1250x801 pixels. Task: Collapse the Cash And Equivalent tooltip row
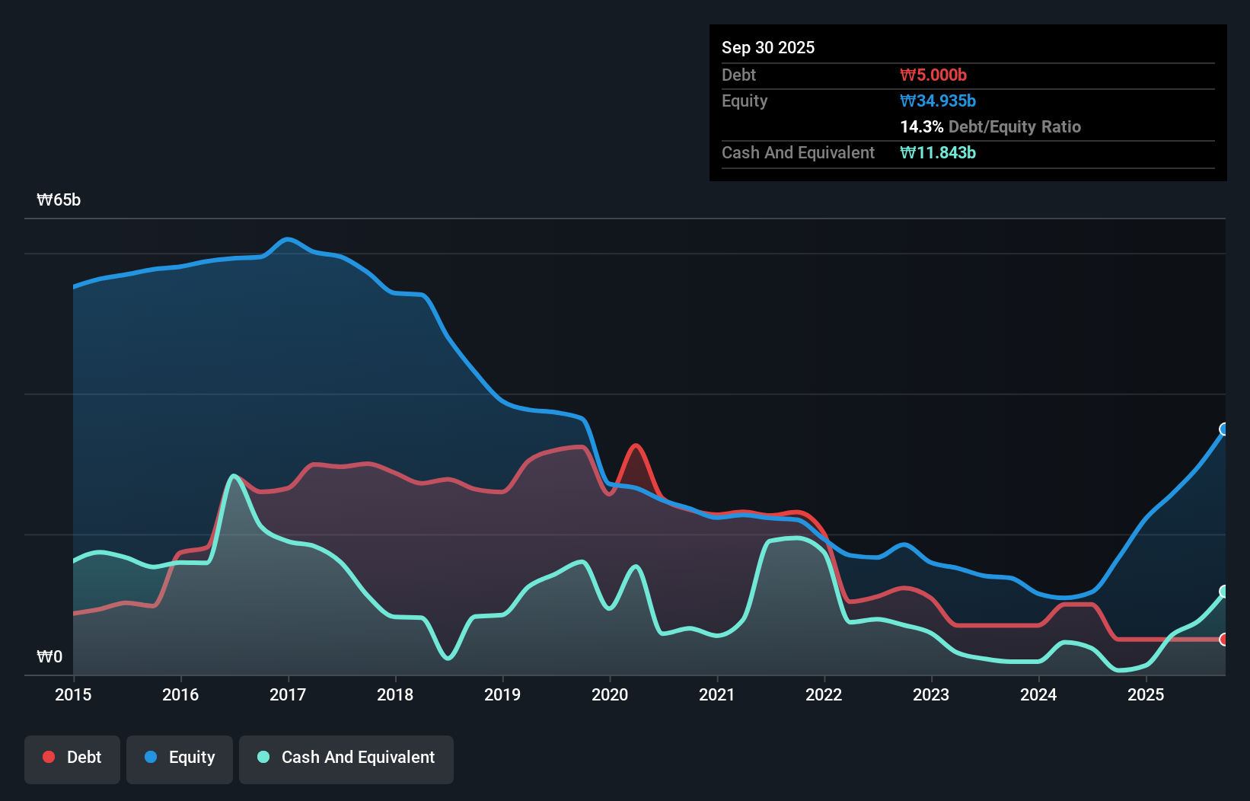click(798, 152)
